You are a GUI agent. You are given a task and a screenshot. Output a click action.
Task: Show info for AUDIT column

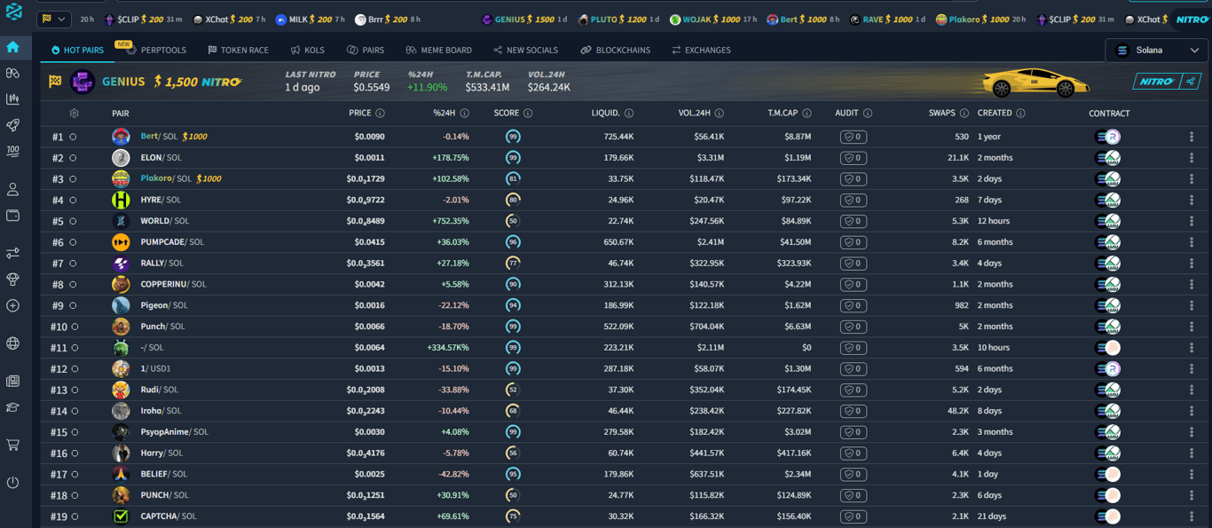pyautogui.click(x=868, y=114)
